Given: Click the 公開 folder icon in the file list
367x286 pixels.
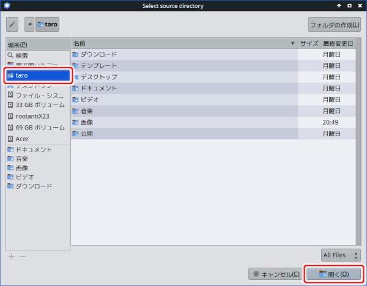Looking at the screenshot, I should coord(75,134).
